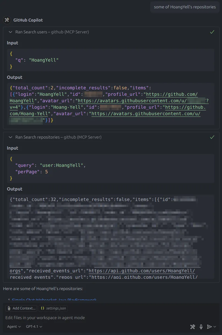Click the "q": "HoangYell" input JSON
Viewport: 222px width, 335px height.
[x=37, y=60]
